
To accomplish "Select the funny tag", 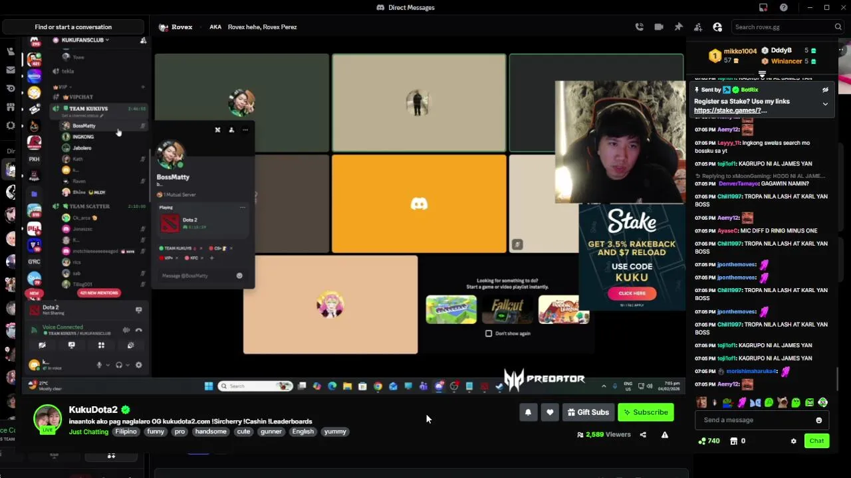I will (x=156, y=432).
